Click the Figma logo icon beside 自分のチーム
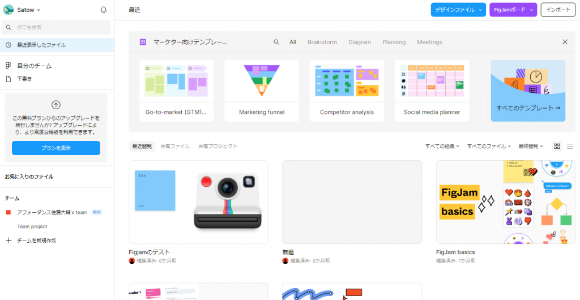 coord(8,66)
